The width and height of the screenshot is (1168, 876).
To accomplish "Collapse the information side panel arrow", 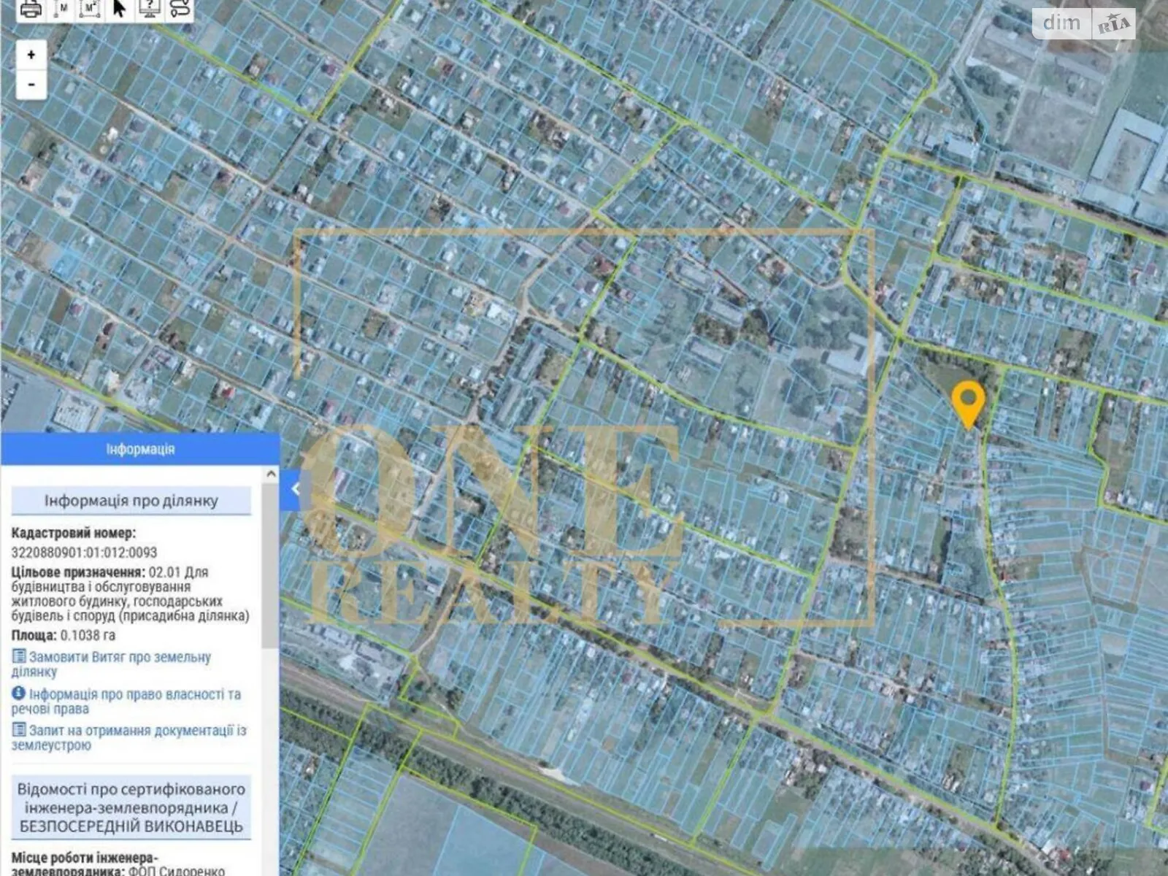I will 295,489.
